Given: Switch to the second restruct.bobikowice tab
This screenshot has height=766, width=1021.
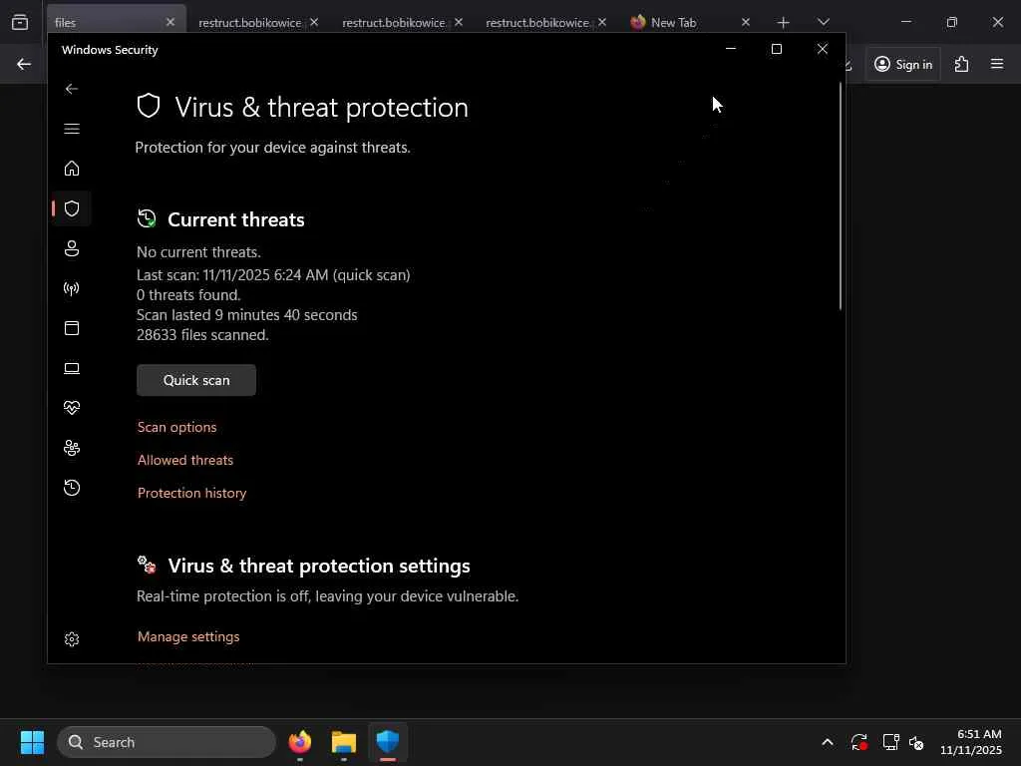Looking at the screenshot, I should 393,22.
